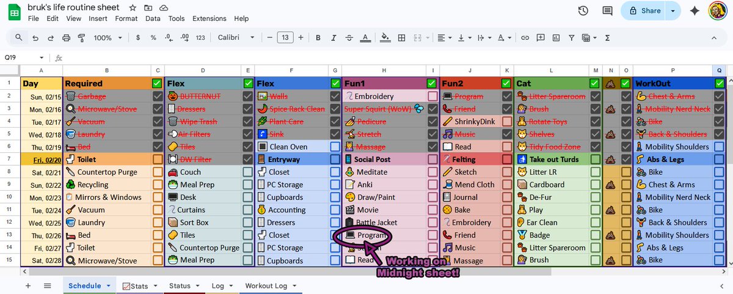Redo the last action
The width and height of the screenshot is (733, 294).
point(51,37)
